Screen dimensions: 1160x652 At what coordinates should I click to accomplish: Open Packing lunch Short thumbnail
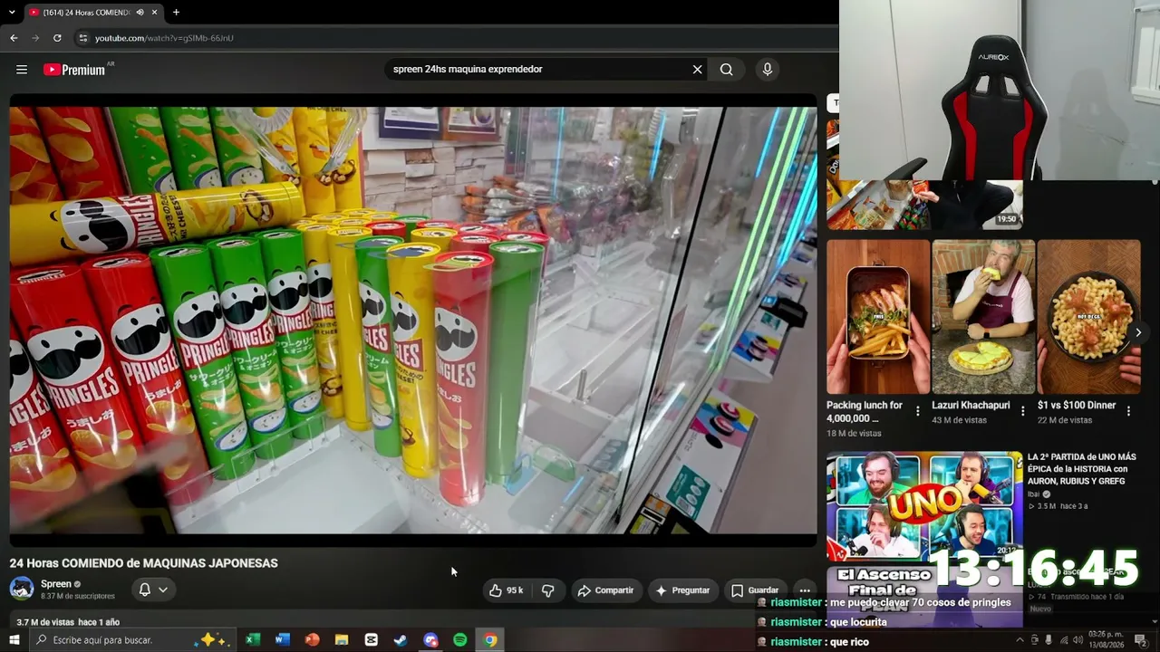[x=878, y=316]
